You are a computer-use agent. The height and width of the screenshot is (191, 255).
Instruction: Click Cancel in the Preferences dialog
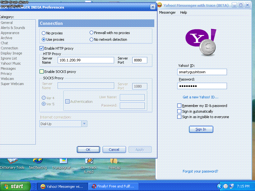114,149
